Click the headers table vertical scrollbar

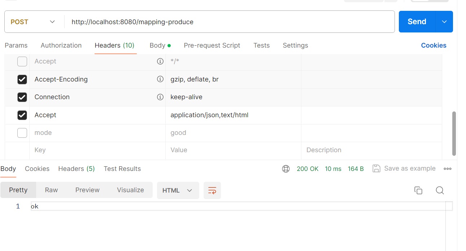(454, 133)
